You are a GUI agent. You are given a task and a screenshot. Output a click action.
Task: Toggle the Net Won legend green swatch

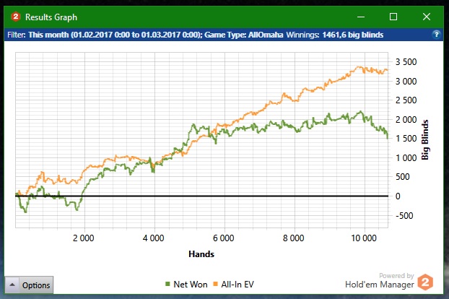tap(167, 284)
